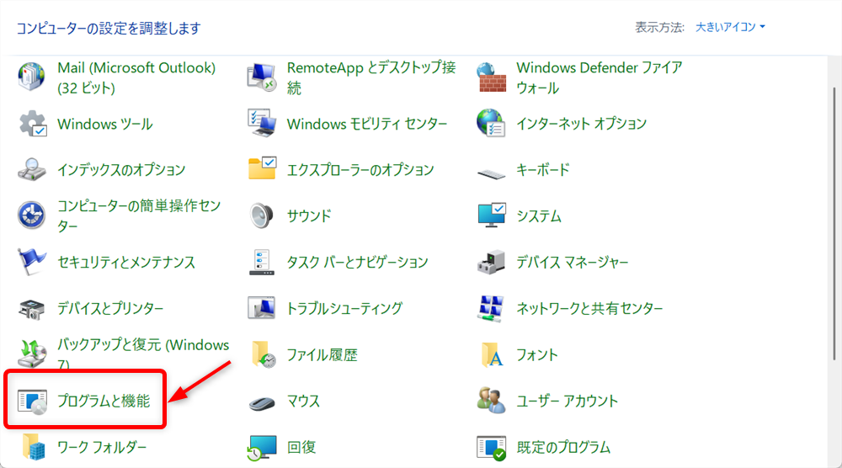842x468 pixels.
Task: Click the システム monitor icon
Action: click(x=492, y=215)
